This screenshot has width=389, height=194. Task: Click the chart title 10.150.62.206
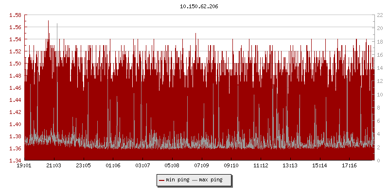199,6
